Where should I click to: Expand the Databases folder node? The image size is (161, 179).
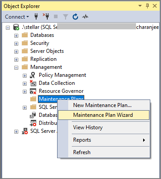click(x=16, y=36)
